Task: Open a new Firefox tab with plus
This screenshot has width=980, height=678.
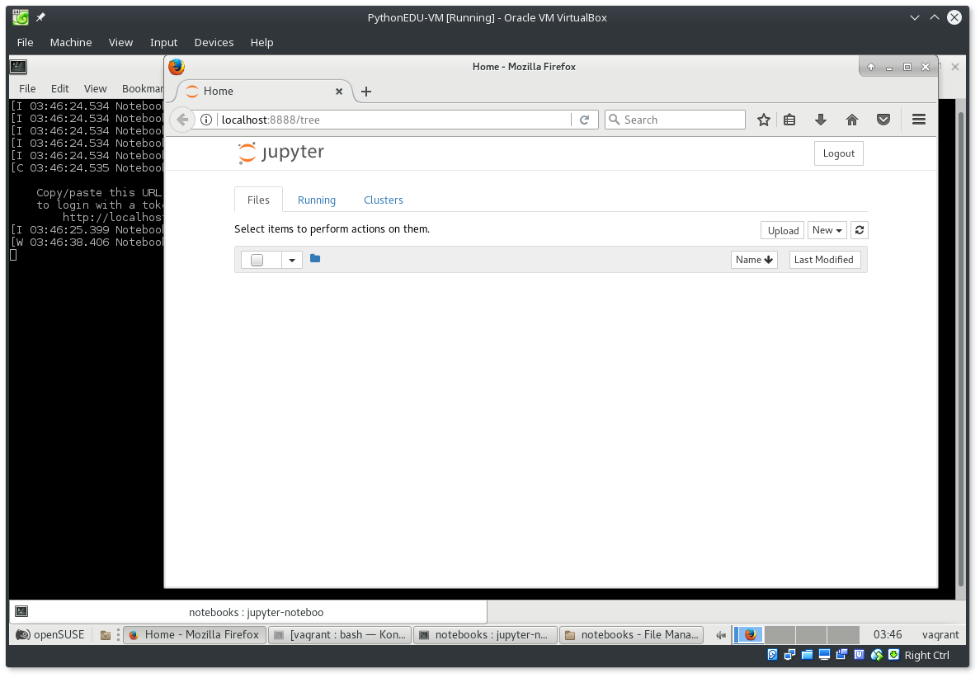Action: click(366, 92)
